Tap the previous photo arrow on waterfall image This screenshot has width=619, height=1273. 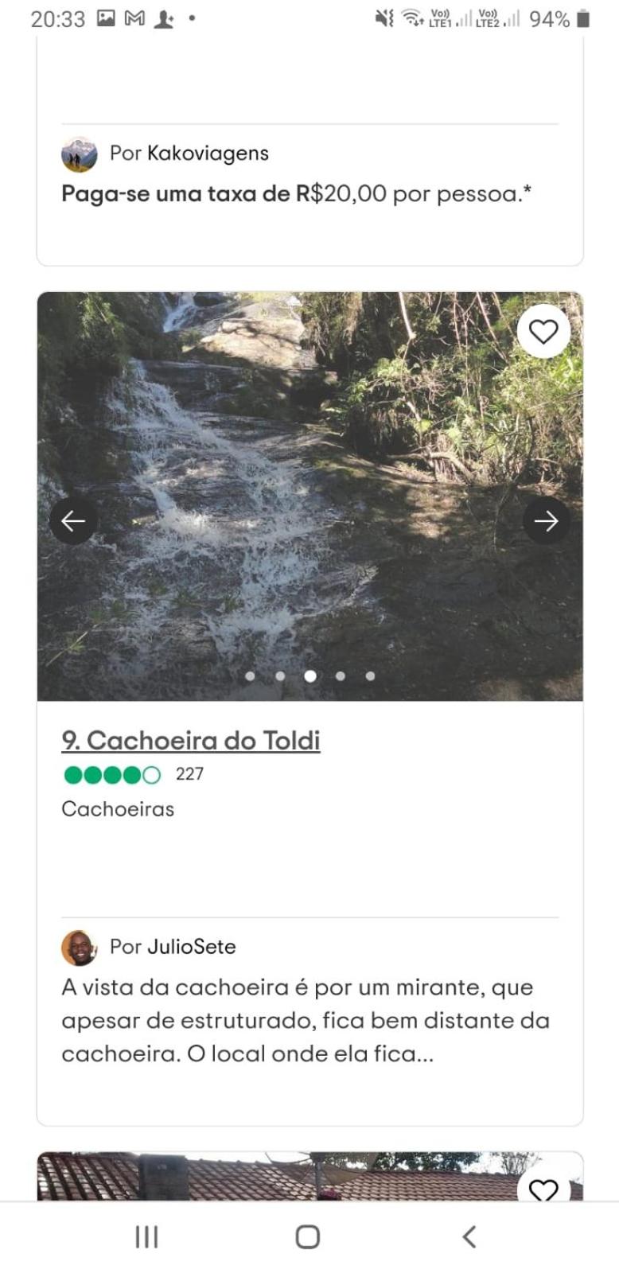coord(73,520)
